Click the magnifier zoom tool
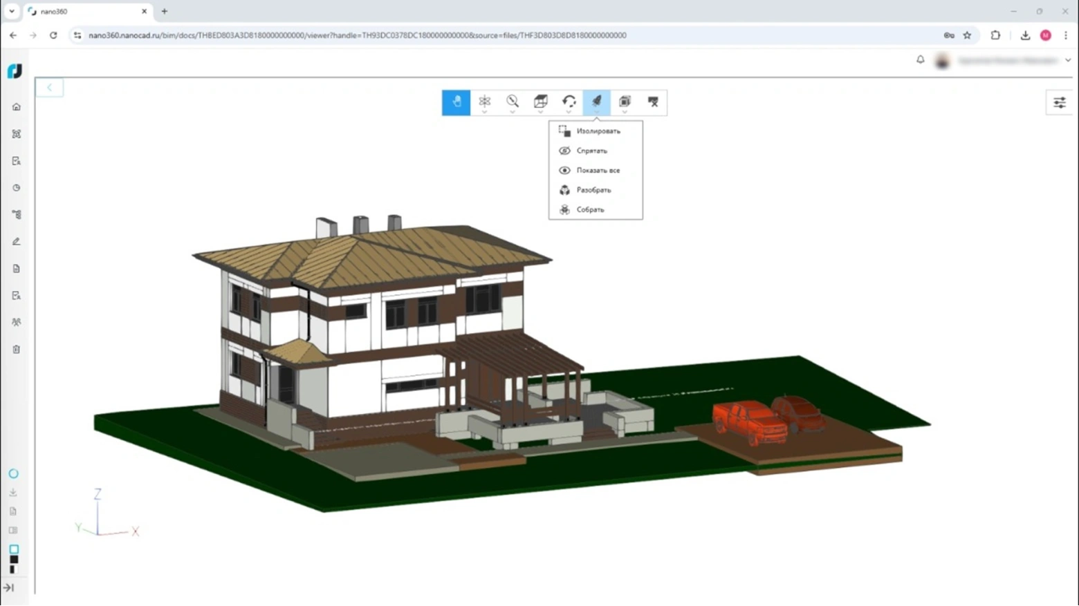 click(513, 102)
